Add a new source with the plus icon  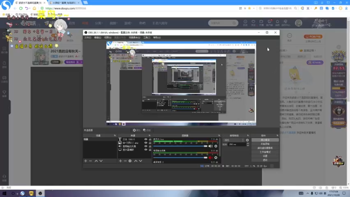click(121, 161)
